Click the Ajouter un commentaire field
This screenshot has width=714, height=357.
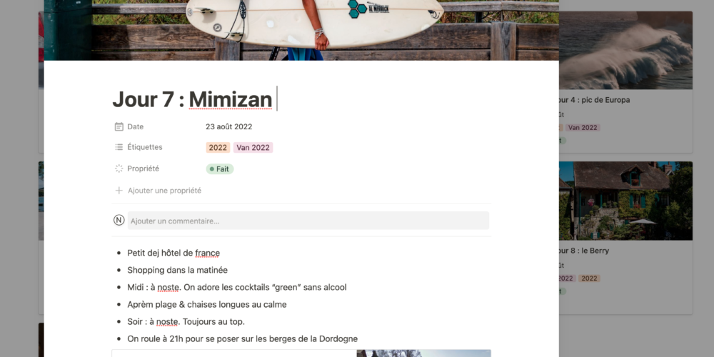click(x=308, y=221)
